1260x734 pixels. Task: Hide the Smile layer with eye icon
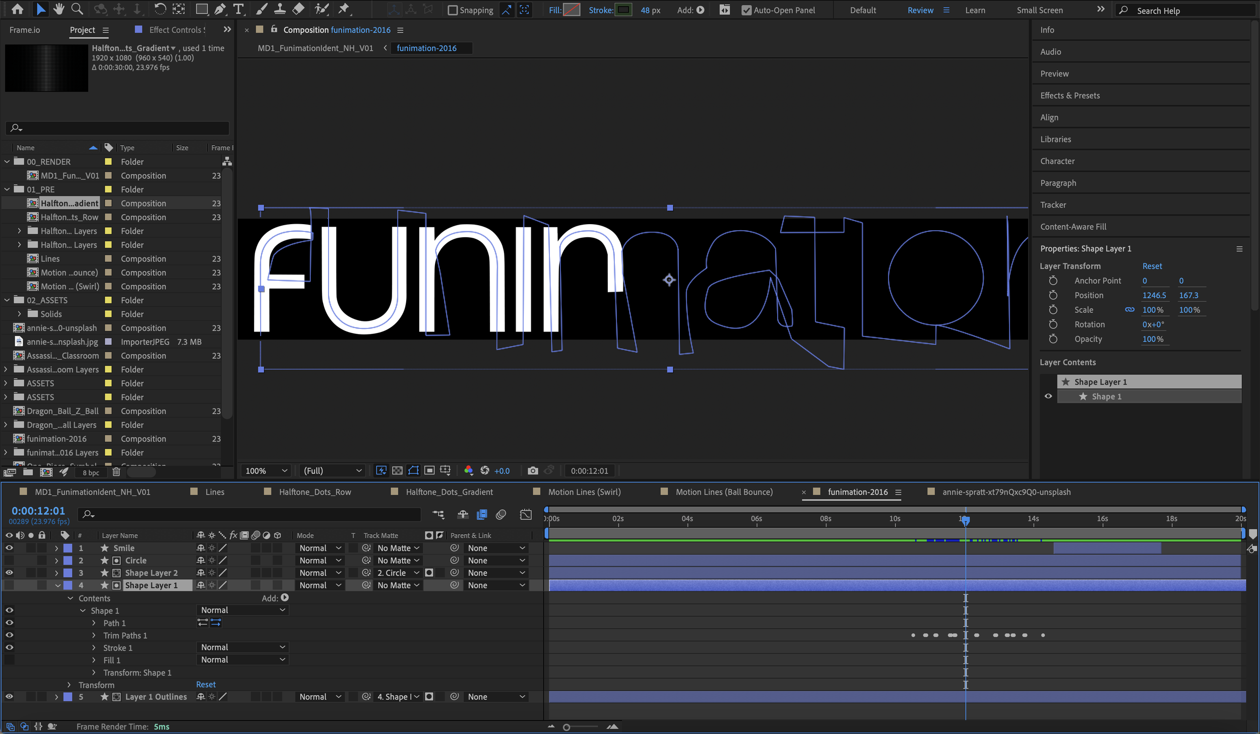[x=9, y=548]
